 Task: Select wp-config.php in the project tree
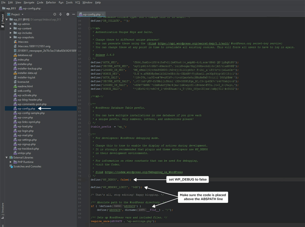point(26,109)
